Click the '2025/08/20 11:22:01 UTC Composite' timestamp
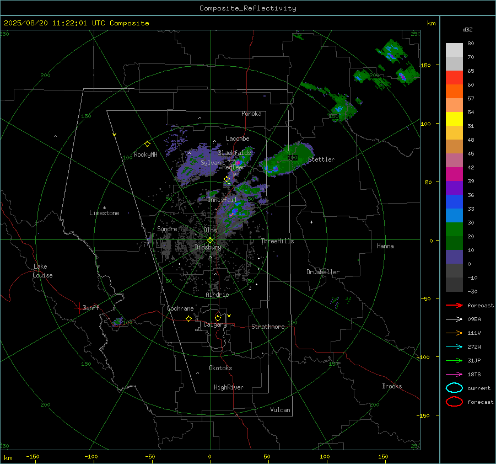The image size is (496, 464). coord(76,23)
